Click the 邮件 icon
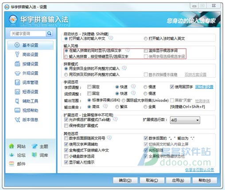 coord(12,163)
